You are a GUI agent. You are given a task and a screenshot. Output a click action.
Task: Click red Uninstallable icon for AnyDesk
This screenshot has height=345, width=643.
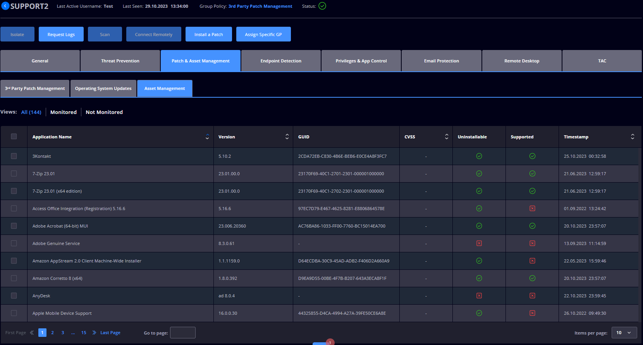(479, 296)
